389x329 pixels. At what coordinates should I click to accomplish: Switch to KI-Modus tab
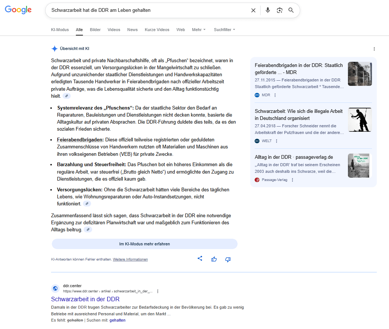click(60, 30)
